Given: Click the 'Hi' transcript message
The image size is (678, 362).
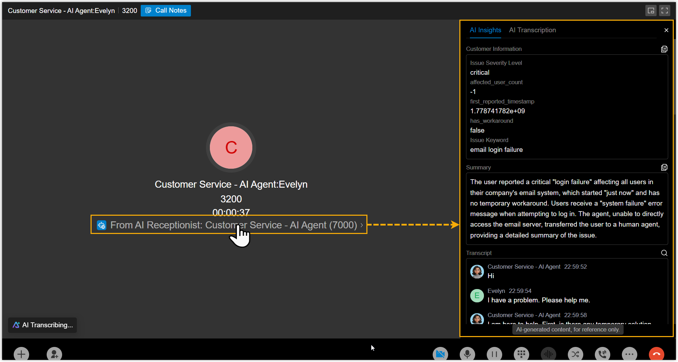Looking at the screenshot, I should pyautogui.click(x=491, y=276).
